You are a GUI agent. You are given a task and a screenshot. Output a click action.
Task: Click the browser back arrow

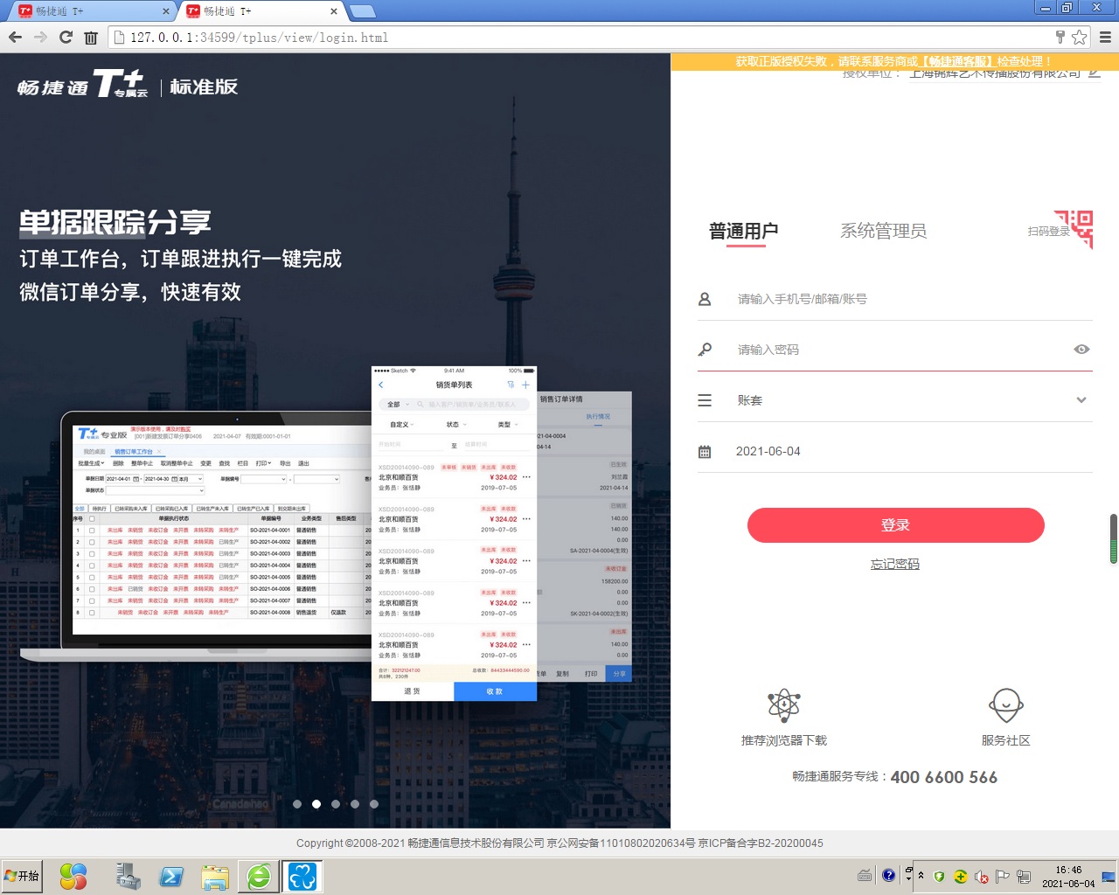coord(15,37)
